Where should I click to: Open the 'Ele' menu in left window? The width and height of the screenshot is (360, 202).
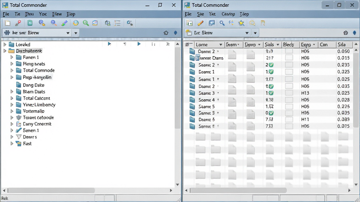6,14
